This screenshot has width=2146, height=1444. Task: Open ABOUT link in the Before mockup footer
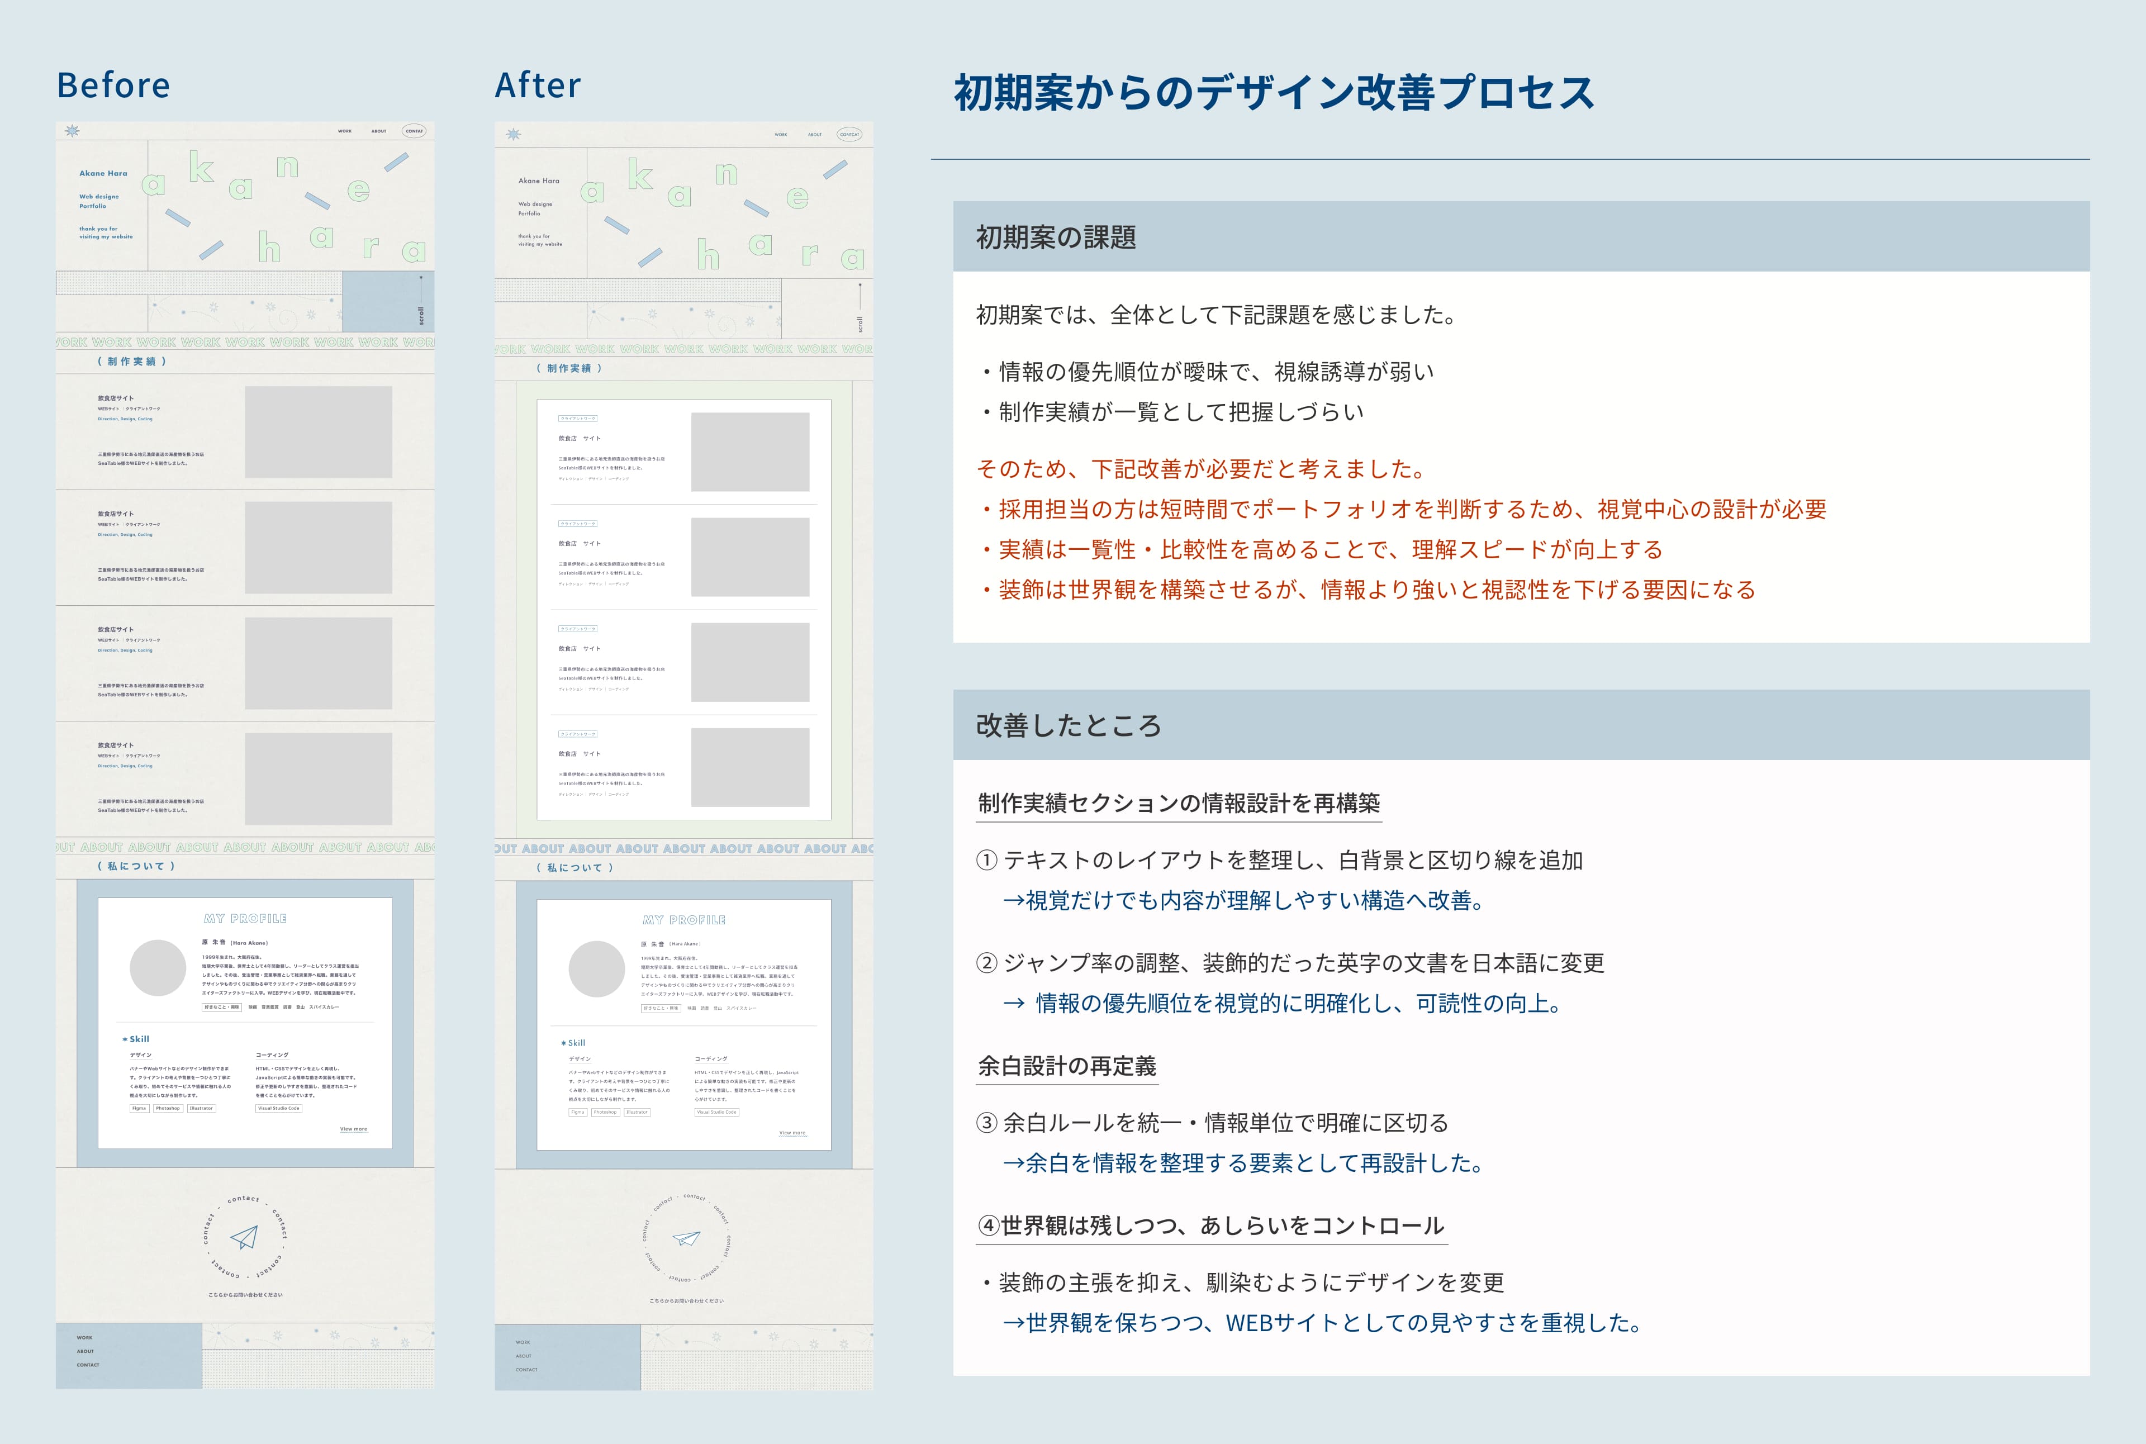[86, 1352]
